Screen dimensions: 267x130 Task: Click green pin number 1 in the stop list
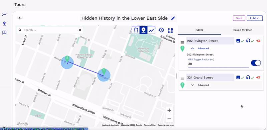pos(182,49)
